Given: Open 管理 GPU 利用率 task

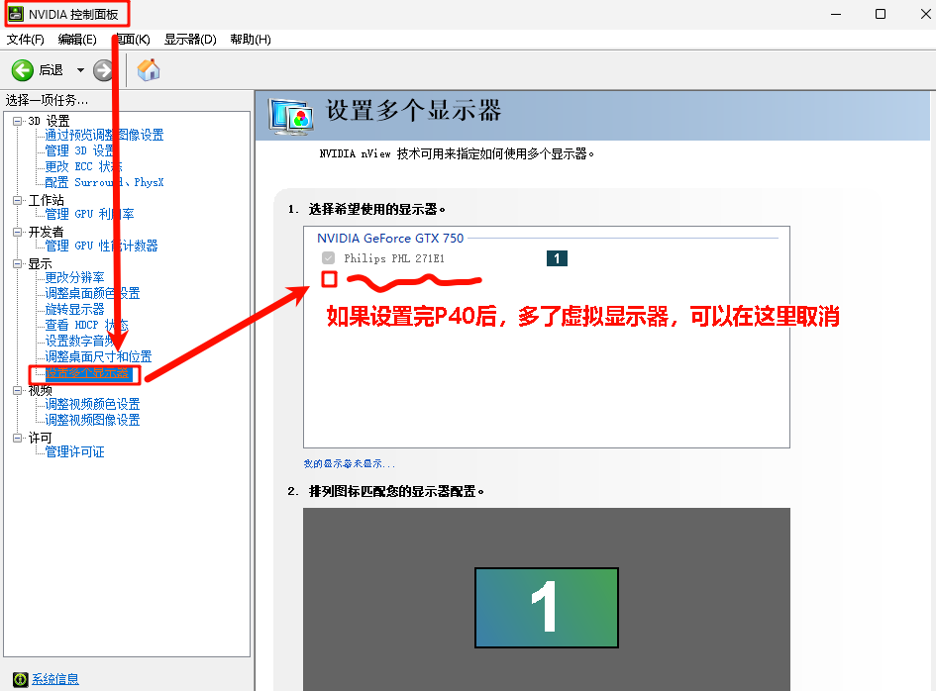Looking at the screenshot, I should [x=89, y=214].
